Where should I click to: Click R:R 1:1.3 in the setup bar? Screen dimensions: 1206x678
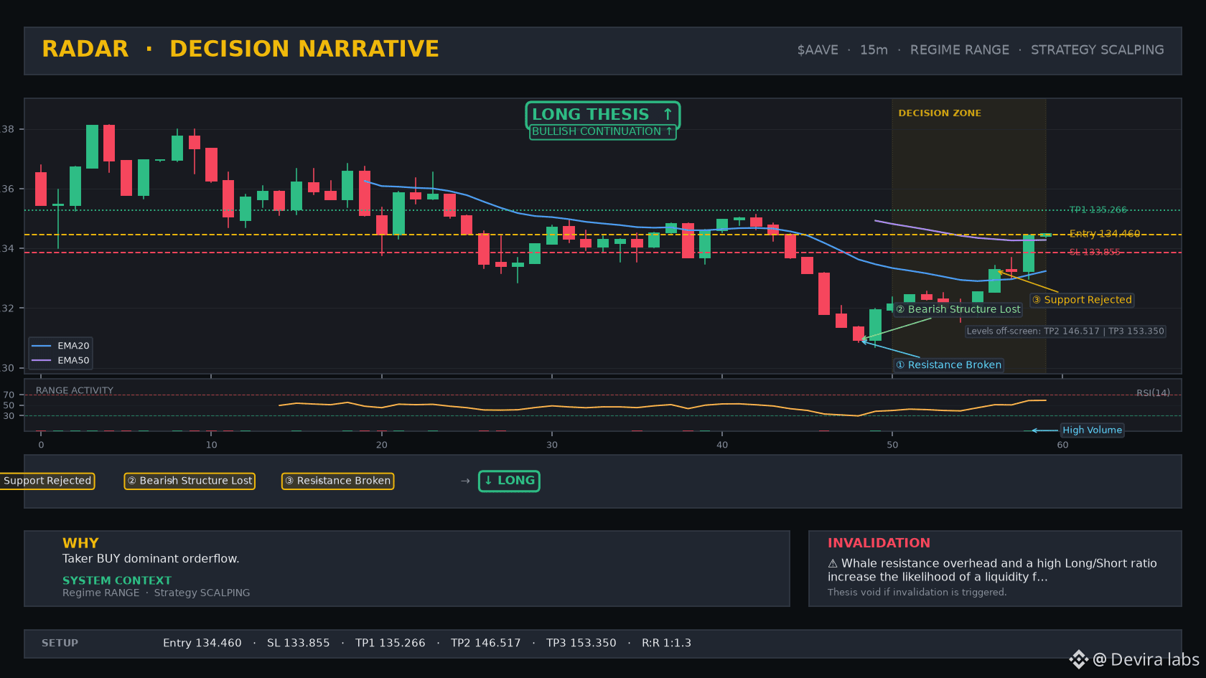666,644
